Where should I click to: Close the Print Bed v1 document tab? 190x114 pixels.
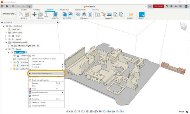tap(146, 7)
